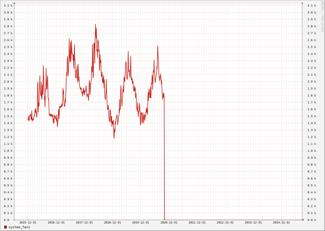Select the 2015-12-31 x-axis date label
325x231 pixels.
pyautogui.click(x=28, y=223)
